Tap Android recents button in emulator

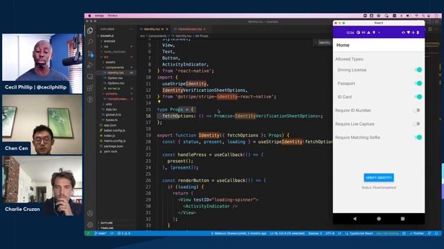click(402, 219)
